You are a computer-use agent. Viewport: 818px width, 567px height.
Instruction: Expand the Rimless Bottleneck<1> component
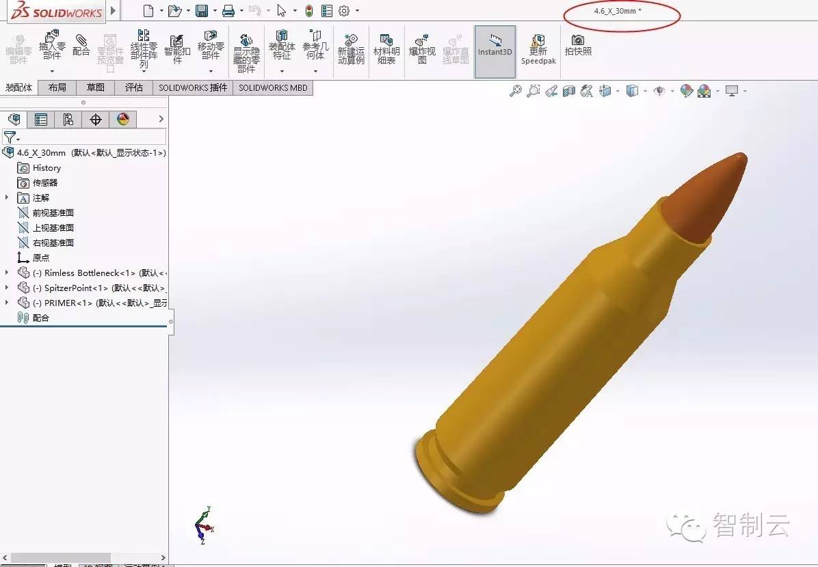point(7,273)
